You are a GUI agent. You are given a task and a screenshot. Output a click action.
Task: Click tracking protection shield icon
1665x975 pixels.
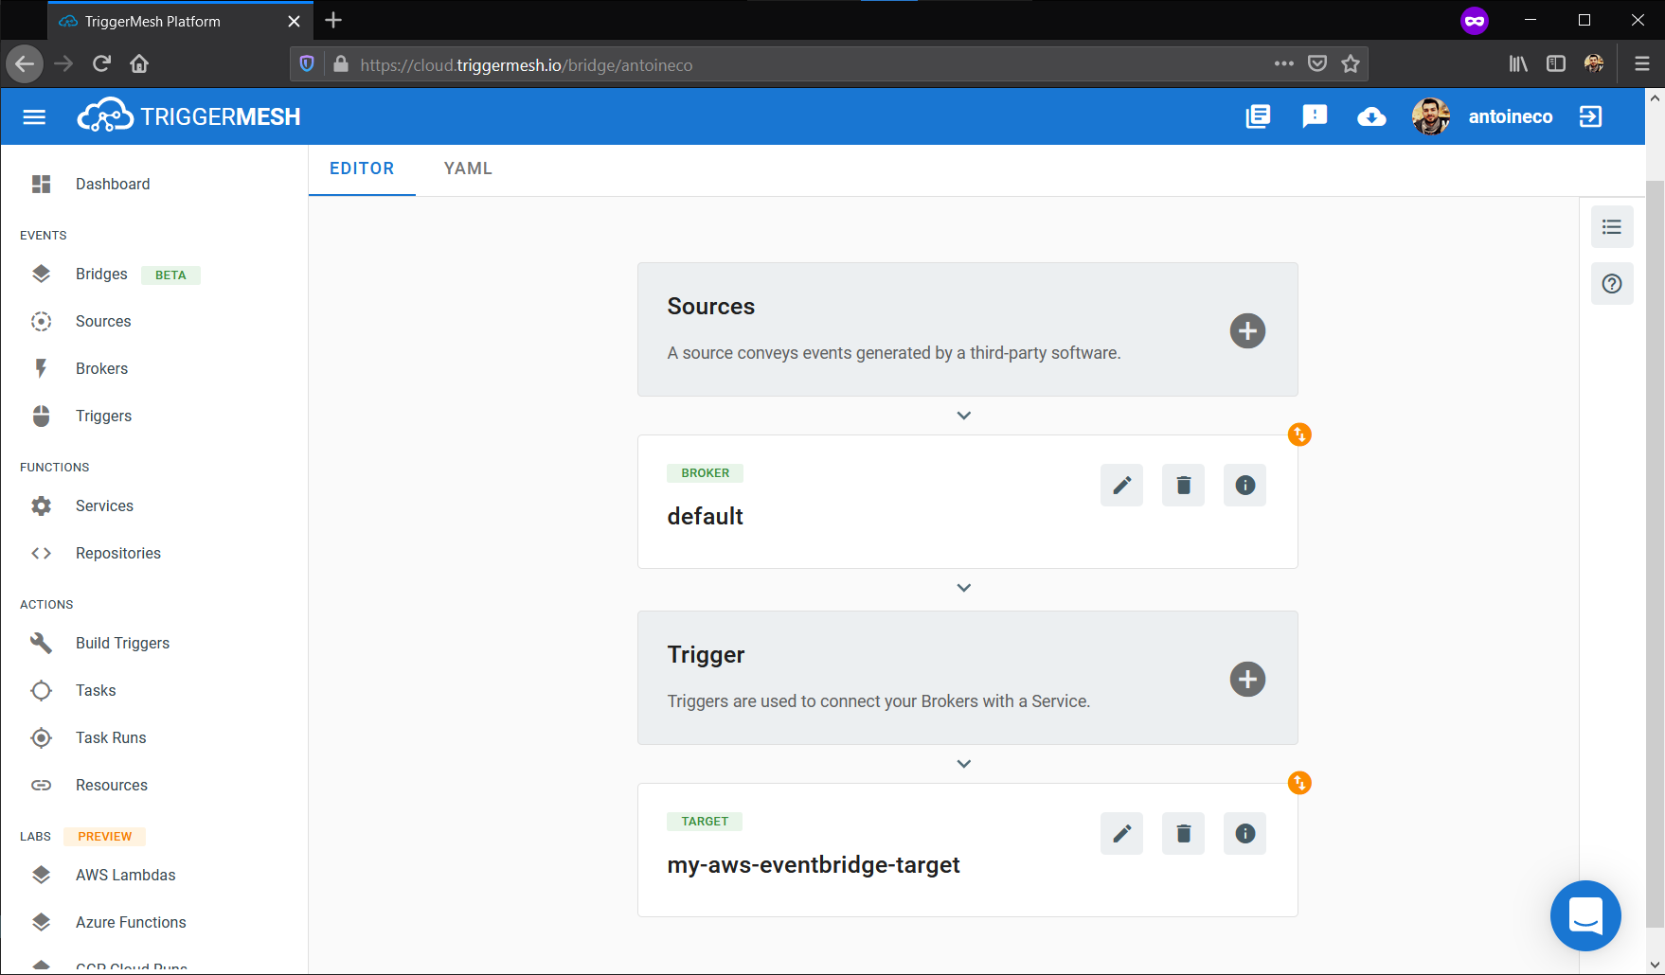click(x=307, y=63)
